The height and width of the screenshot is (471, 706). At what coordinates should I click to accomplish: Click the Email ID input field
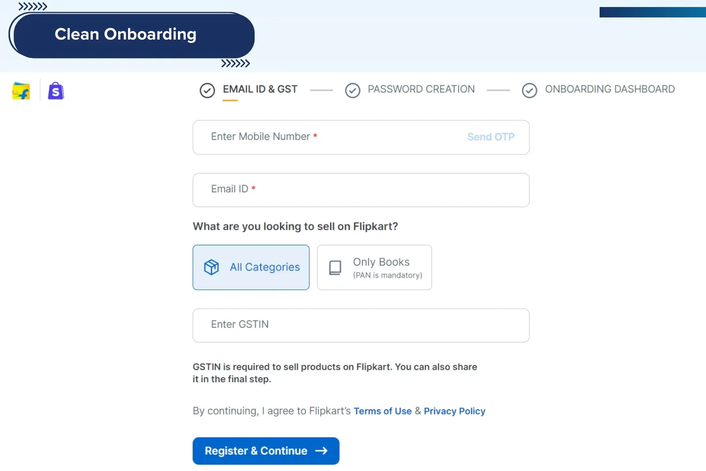(x=329, y=190)
